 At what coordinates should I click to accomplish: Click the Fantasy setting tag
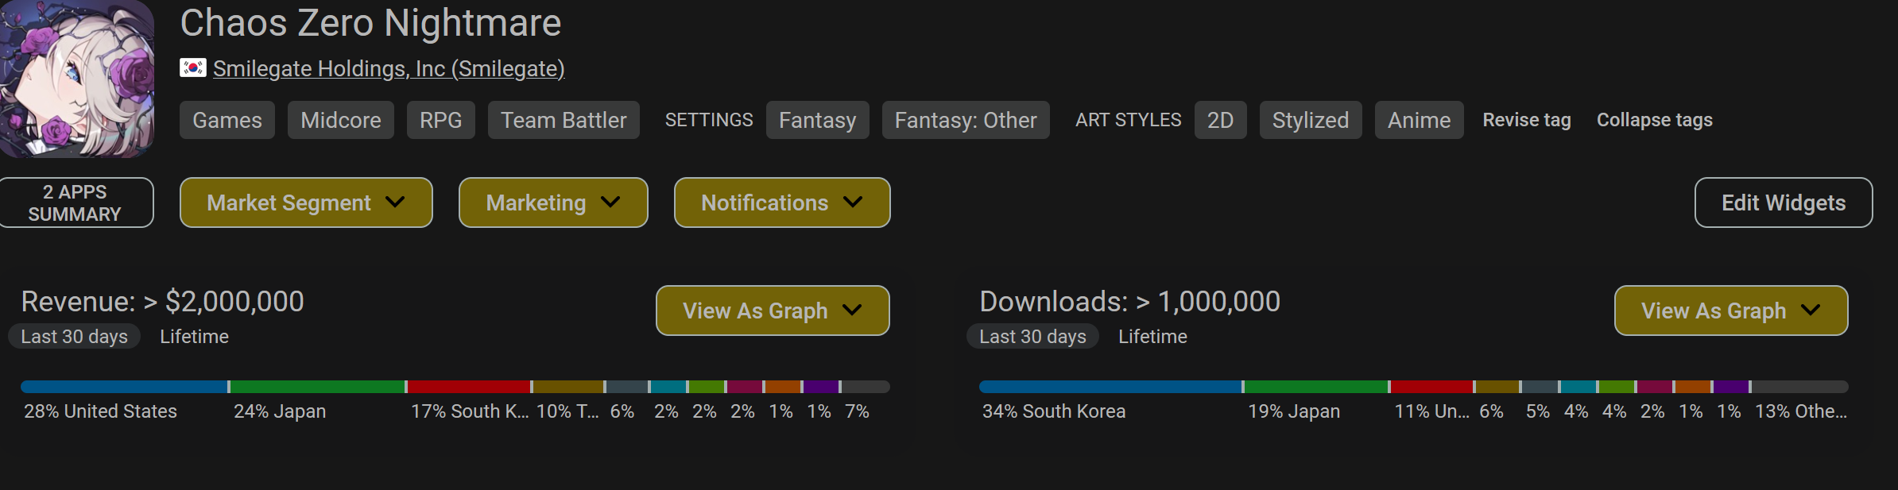pos(818,120)
